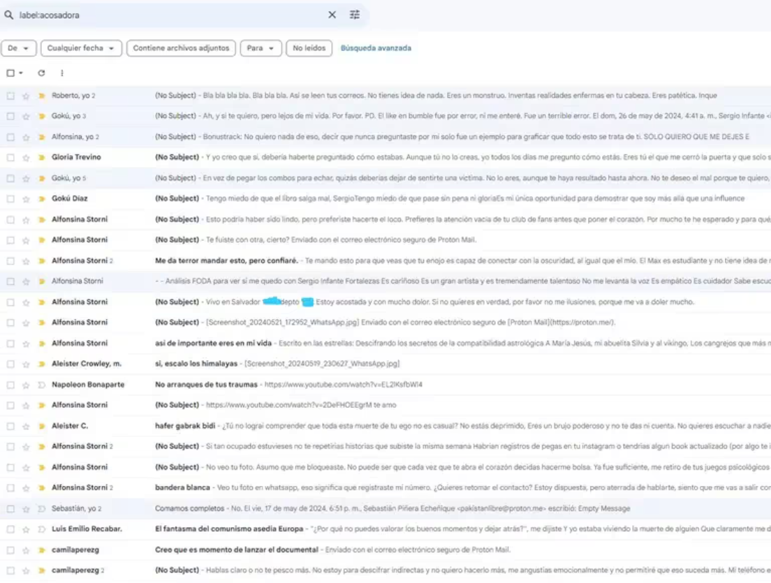Star the Luis Emilio Recabar email
The image size is (771, 583).
tap(26, 529)
